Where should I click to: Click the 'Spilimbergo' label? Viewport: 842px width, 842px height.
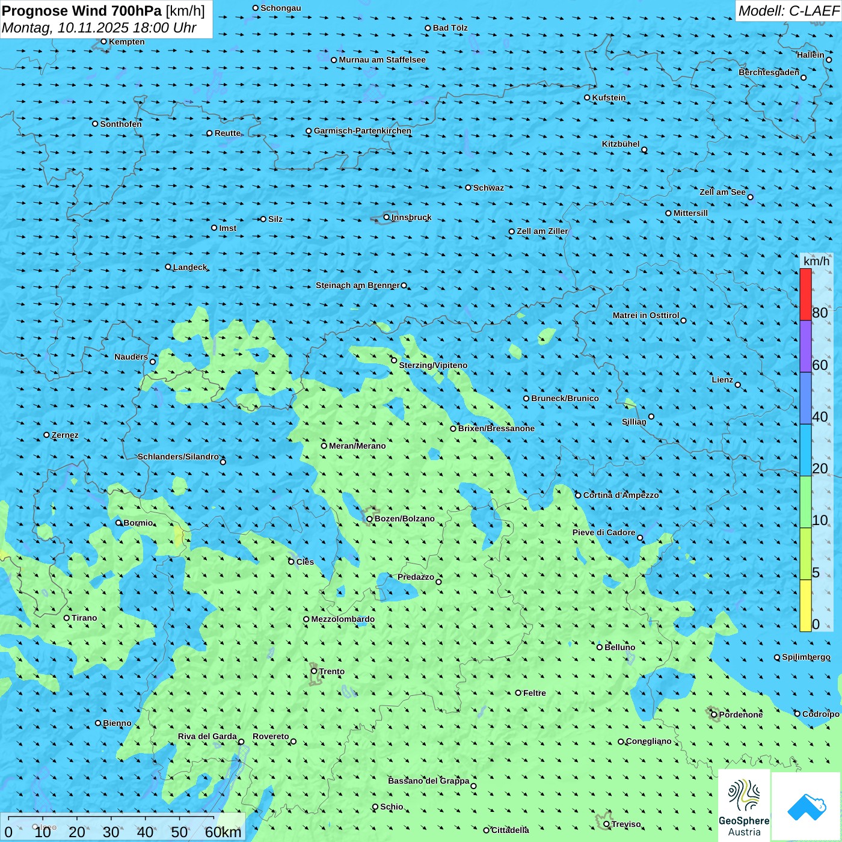(x=807, y=657)
